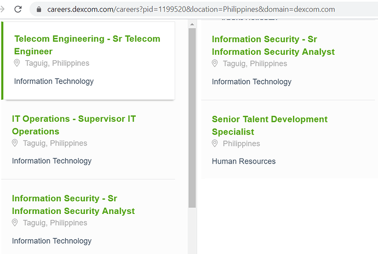Open bottom-left Sr Information Security Analyst listing
Viewport: 378px width, 254px height.
pyautogui.click(x=73, y=205)
